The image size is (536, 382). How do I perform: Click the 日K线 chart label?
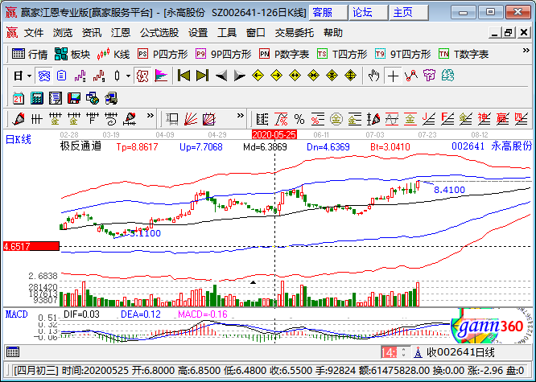[19, 139]
